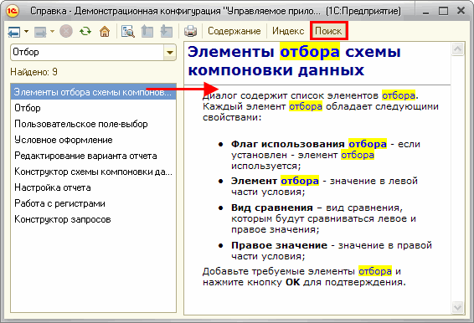Screen dimensions: 474x323
Task: Click the Stop loading icon
Action: [66, 31]
